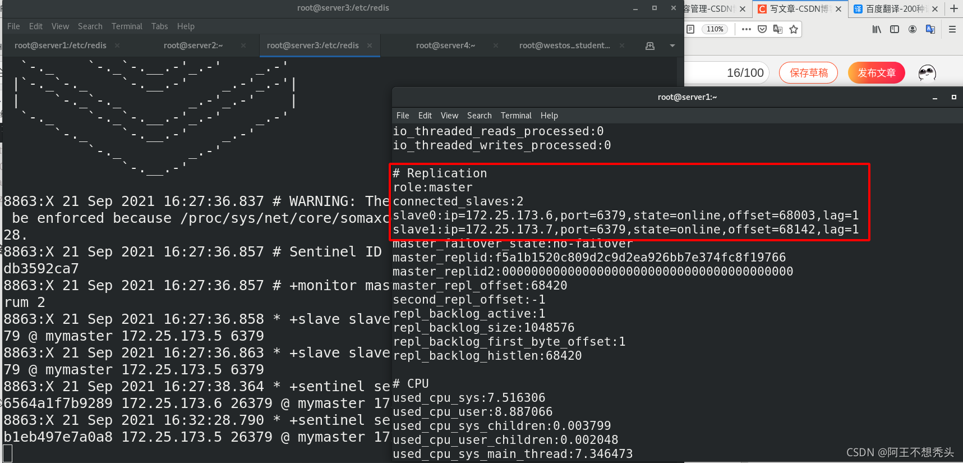Click 'connected_slaves:2' text in terminal

tap(458, 201)
